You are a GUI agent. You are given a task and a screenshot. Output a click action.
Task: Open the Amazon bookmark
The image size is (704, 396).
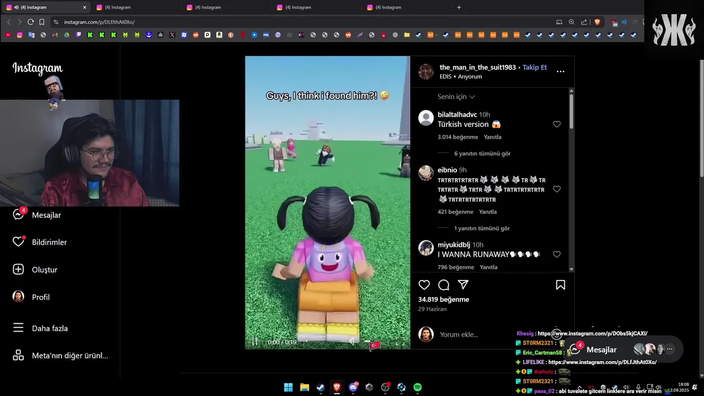[219, 35]
